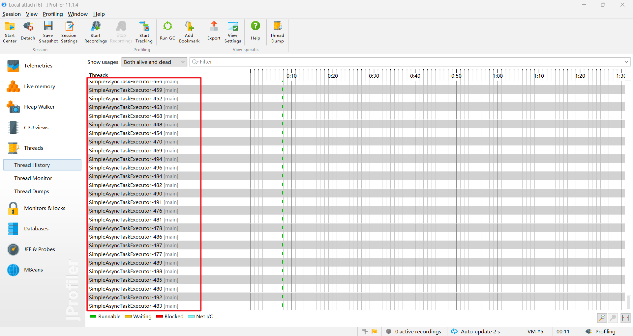633x336 pixels.
Task: Select thread SimpleAsyncTaskExecutor-485
Action: (x=134, y=280)
